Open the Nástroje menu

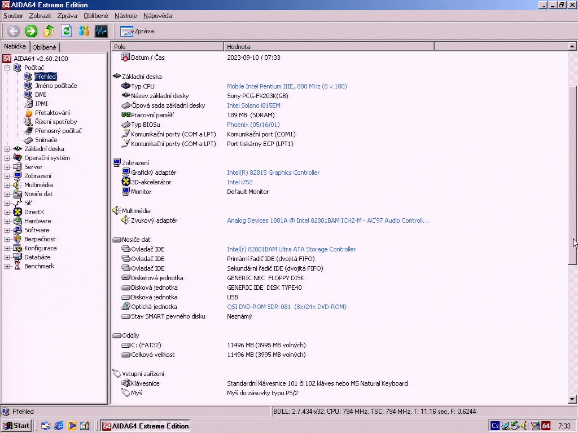click(x=126, y=16)
